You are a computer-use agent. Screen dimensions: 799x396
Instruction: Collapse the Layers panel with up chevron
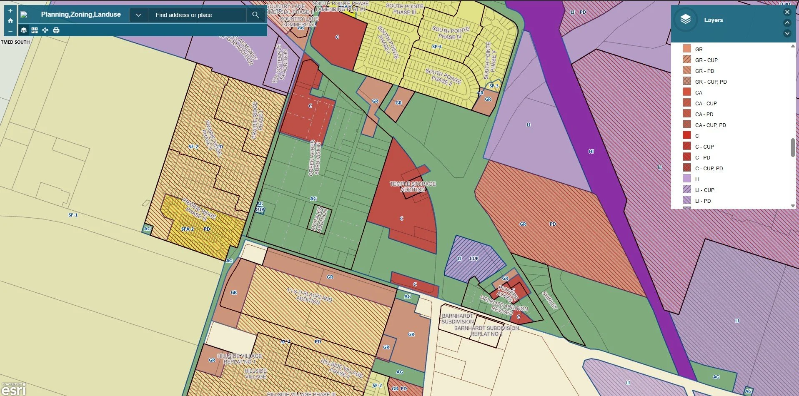[787, 22]
